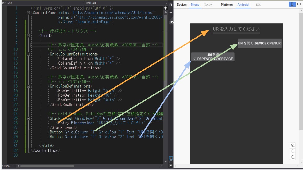Click the split editor handle icon
The image size is (303, 170).
click(165, 8)
